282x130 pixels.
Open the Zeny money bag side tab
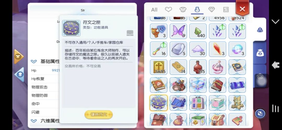260,53
